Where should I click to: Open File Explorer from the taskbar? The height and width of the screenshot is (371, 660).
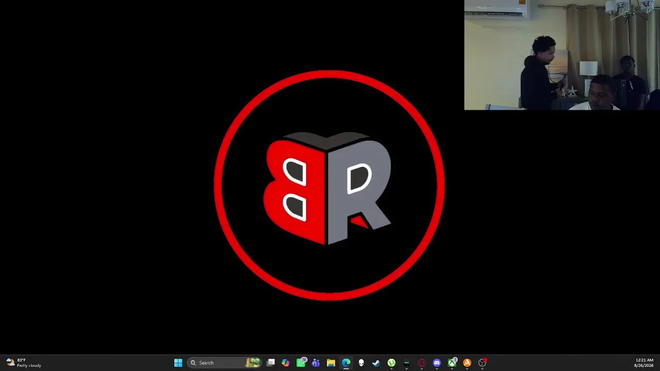click(x=331, y=363)
